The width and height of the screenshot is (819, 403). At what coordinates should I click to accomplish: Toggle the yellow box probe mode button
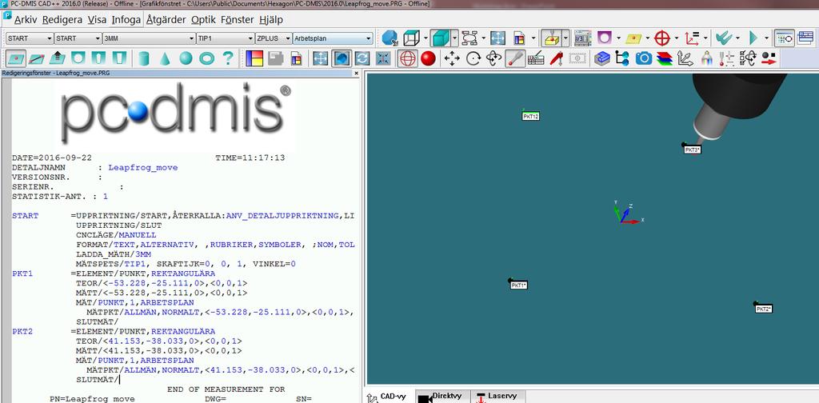(x=551, y=38)
